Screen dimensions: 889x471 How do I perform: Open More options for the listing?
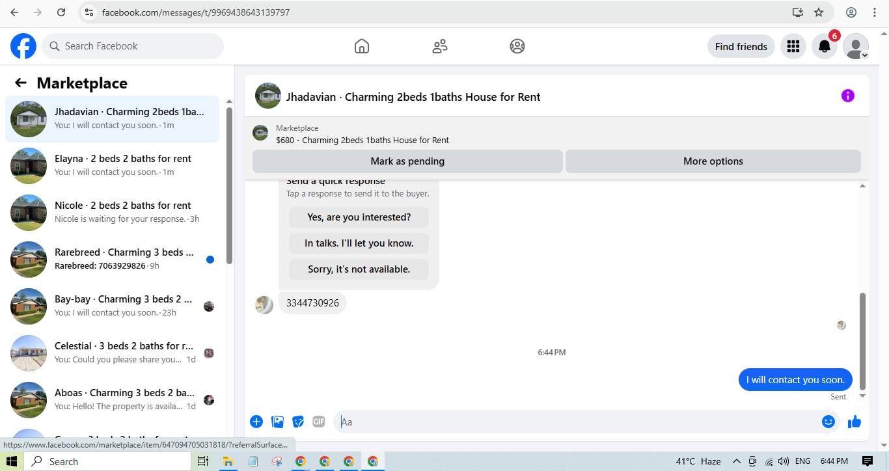coord(713,161)
